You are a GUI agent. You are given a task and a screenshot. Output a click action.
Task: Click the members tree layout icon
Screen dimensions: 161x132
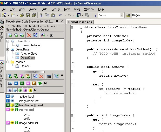56,76
